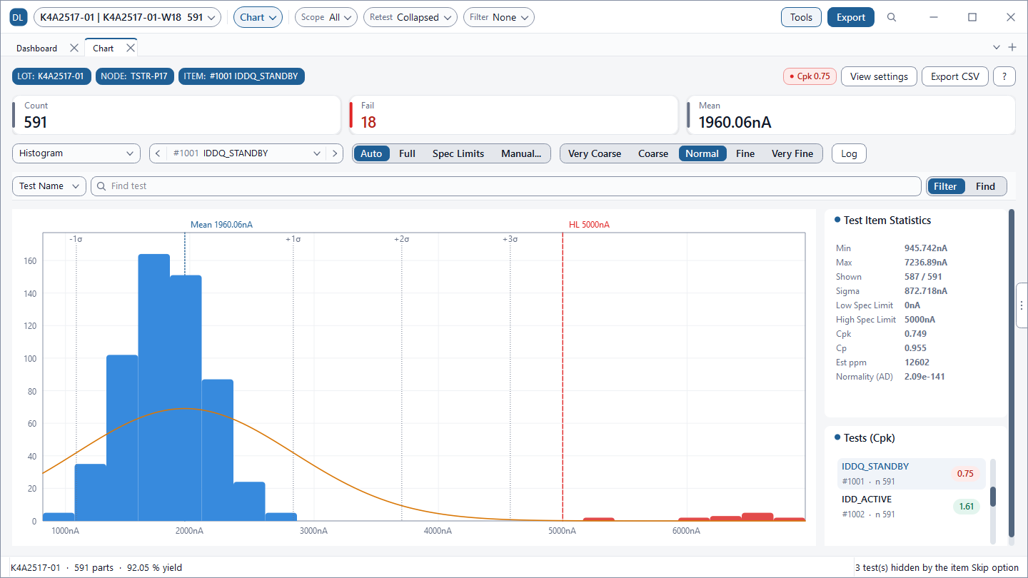Open the Histogram chart type dropdown
1028x578 pixels.
pos(76,153)
